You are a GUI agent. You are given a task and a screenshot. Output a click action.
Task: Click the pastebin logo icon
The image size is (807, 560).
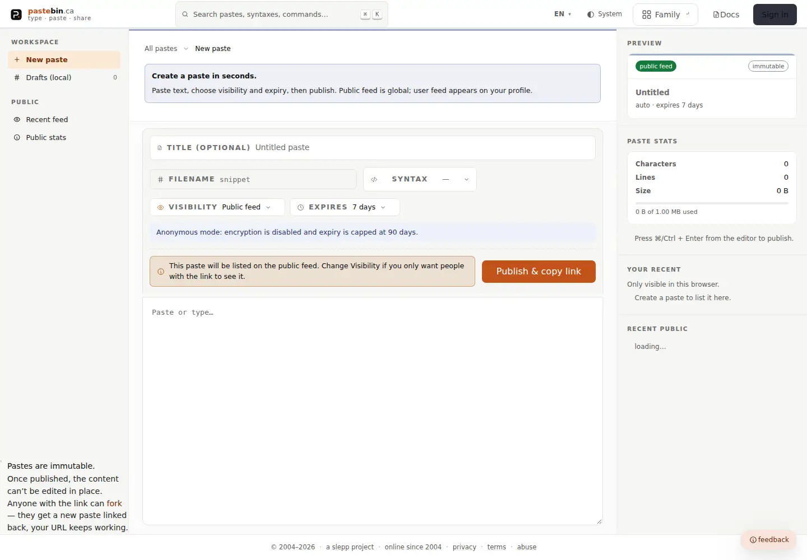coord(16,15)
